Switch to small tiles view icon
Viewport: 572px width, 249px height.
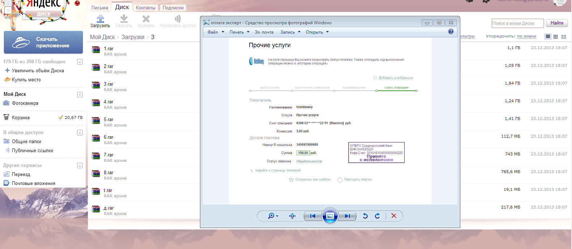(x=556, y=37)
